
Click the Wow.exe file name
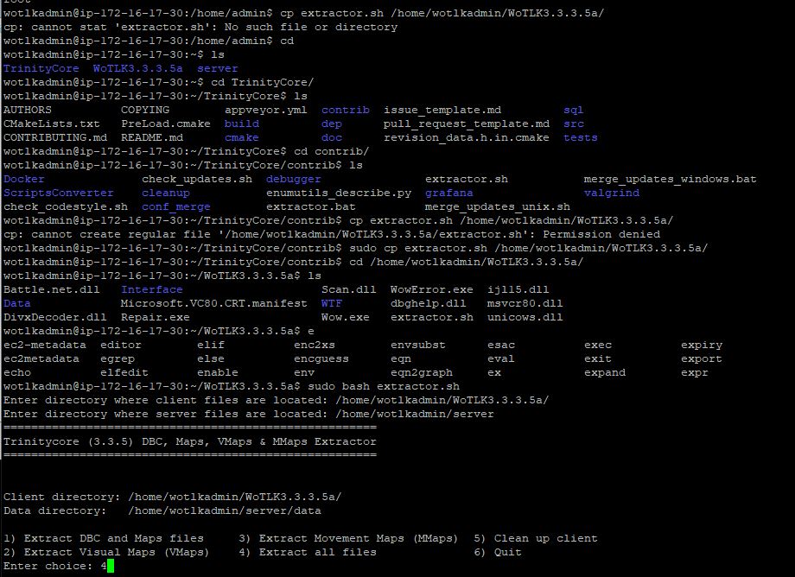click(x=345, y=317)
